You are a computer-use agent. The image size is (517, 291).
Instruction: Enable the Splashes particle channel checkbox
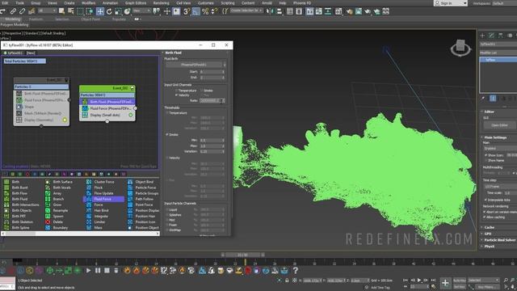tap(167, 215)
